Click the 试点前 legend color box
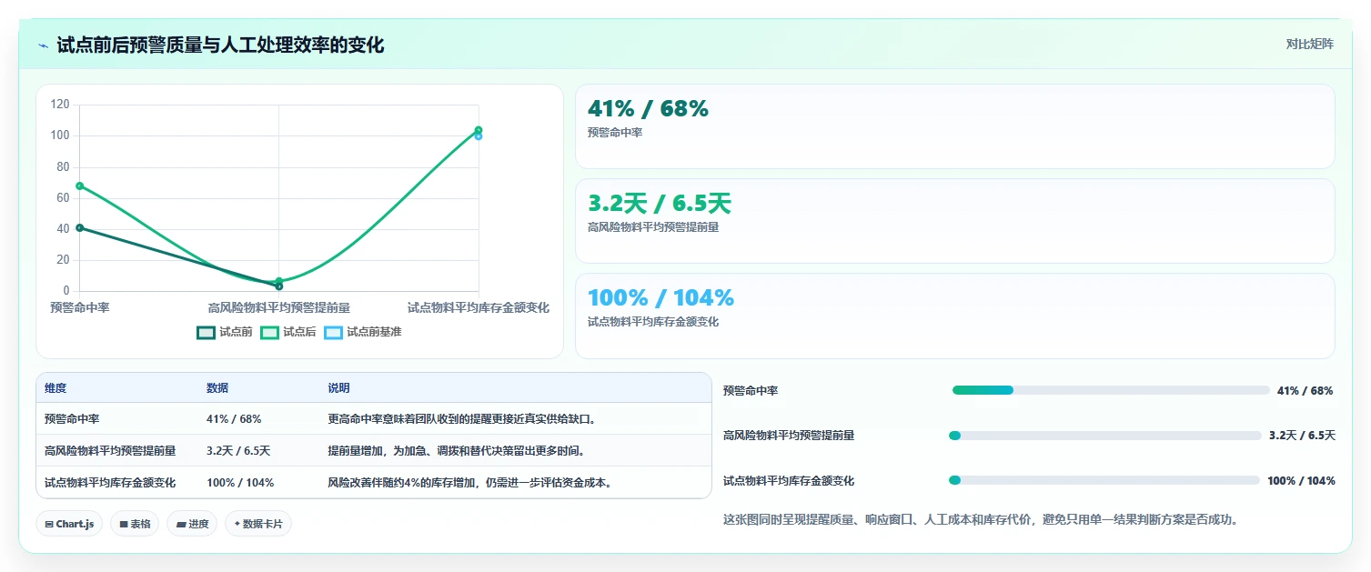 206,332
